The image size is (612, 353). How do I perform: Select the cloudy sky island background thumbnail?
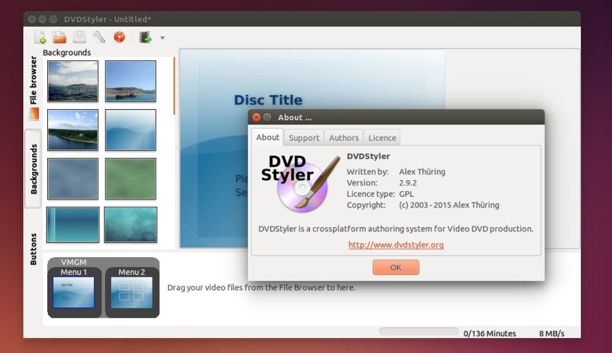[x=73, y=81]
